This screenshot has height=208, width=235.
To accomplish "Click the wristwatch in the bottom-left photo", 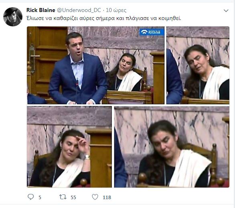I will point(87,157).
